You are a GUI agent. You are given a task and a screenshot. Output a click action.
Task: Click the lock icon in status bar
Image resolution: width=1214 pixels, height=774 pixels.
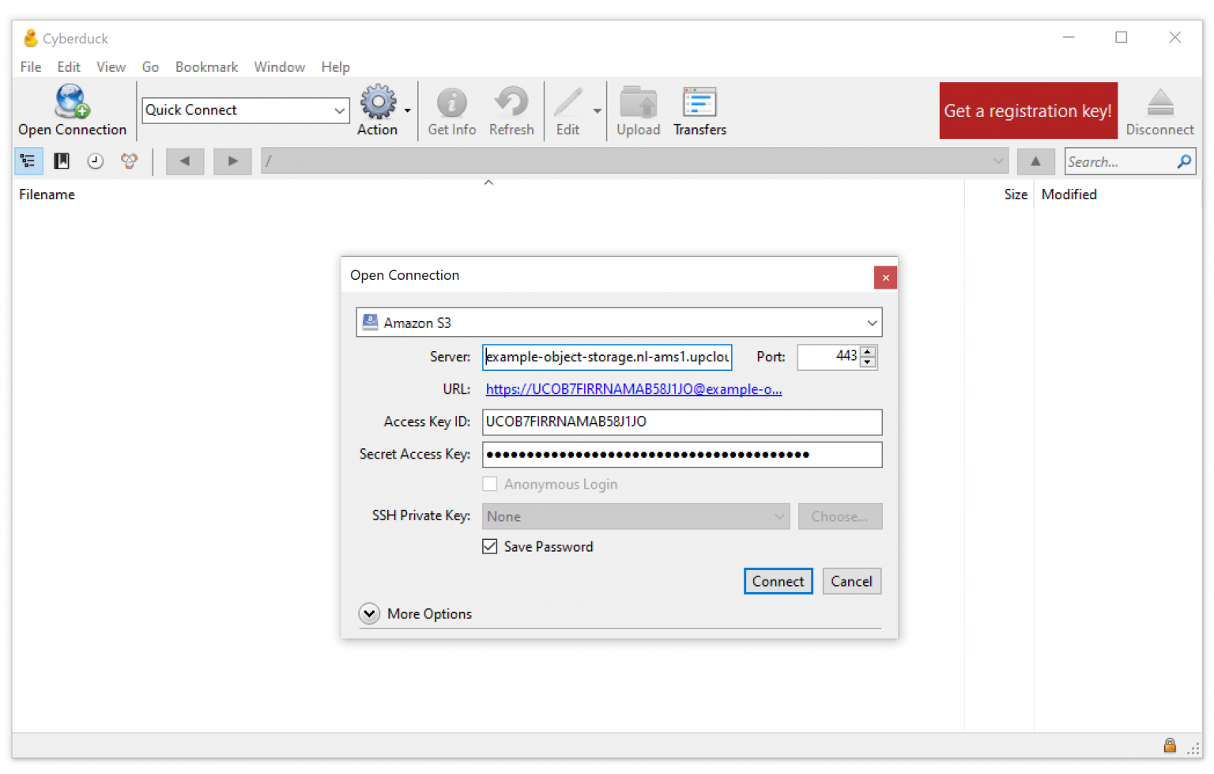click(x=1170, y=746)
